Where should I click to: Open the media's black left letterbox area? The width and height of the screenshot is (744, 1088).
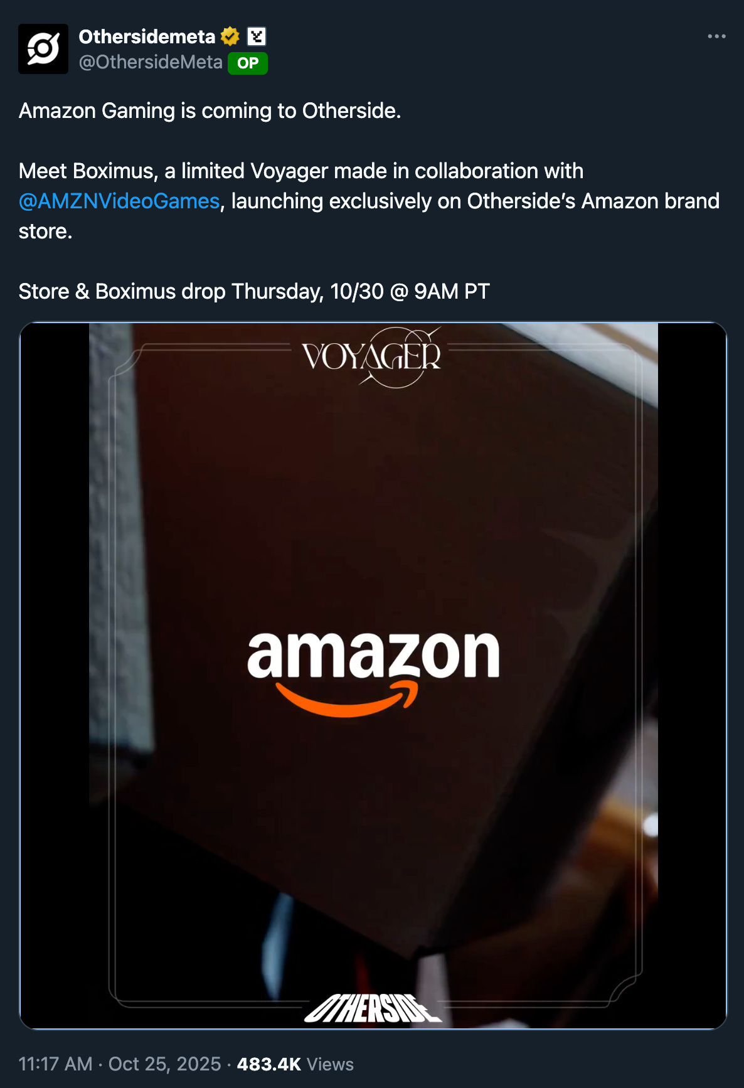pos(55,675)
